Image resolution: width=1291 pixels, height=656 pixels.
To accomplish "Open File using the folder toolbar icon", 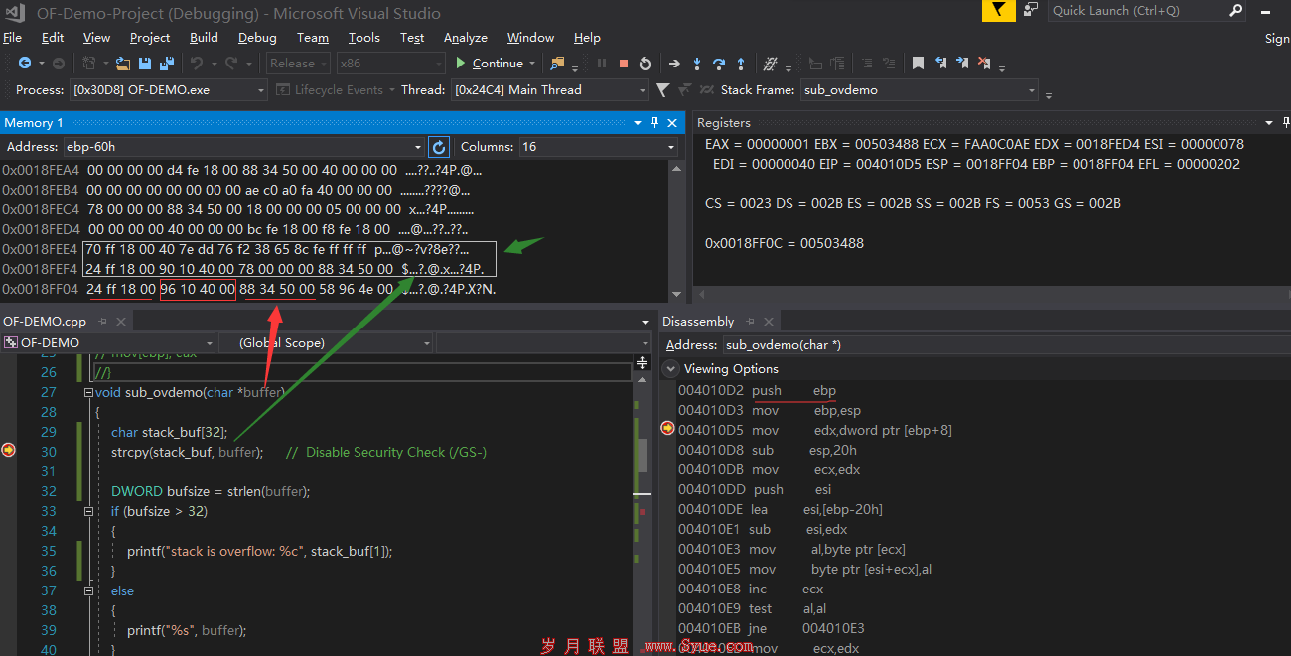I will tap(123, 64).
